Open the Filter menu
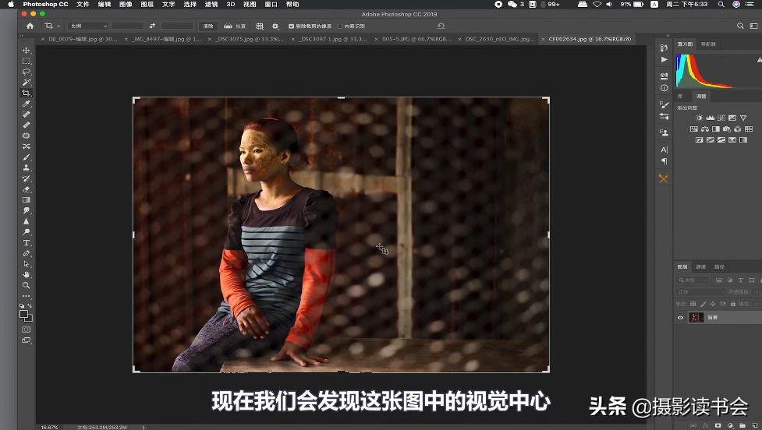This screenshot has width=762, height=430. point(211,5)
